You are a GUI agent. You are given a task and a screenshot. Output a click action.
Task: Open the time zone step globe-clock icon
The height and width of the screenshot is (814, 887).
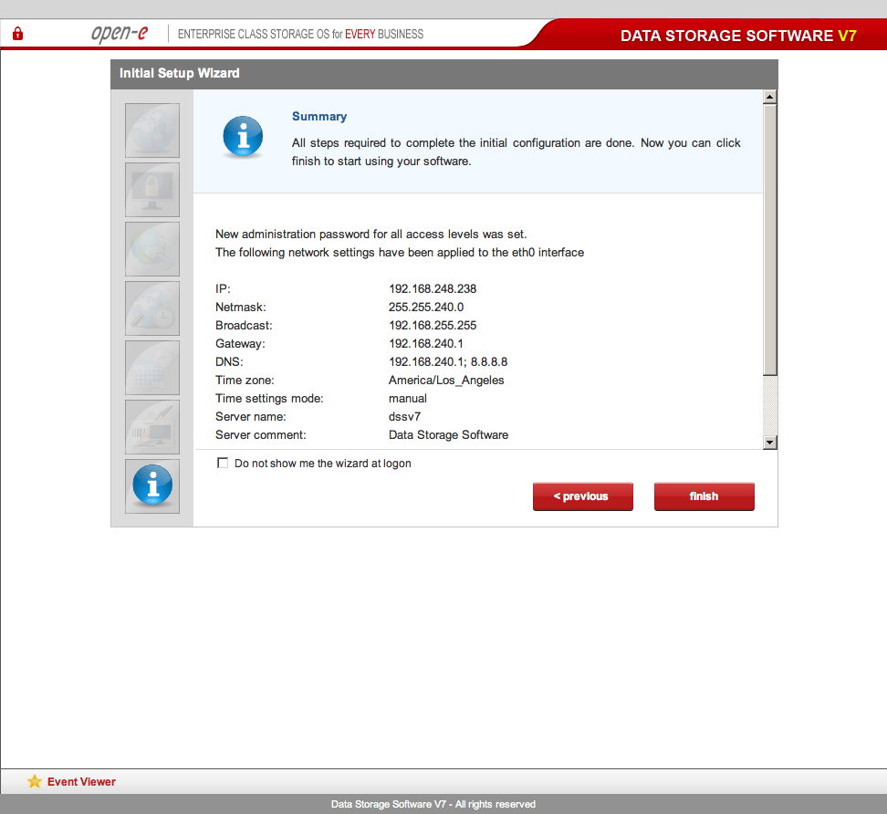coord(152,308)
